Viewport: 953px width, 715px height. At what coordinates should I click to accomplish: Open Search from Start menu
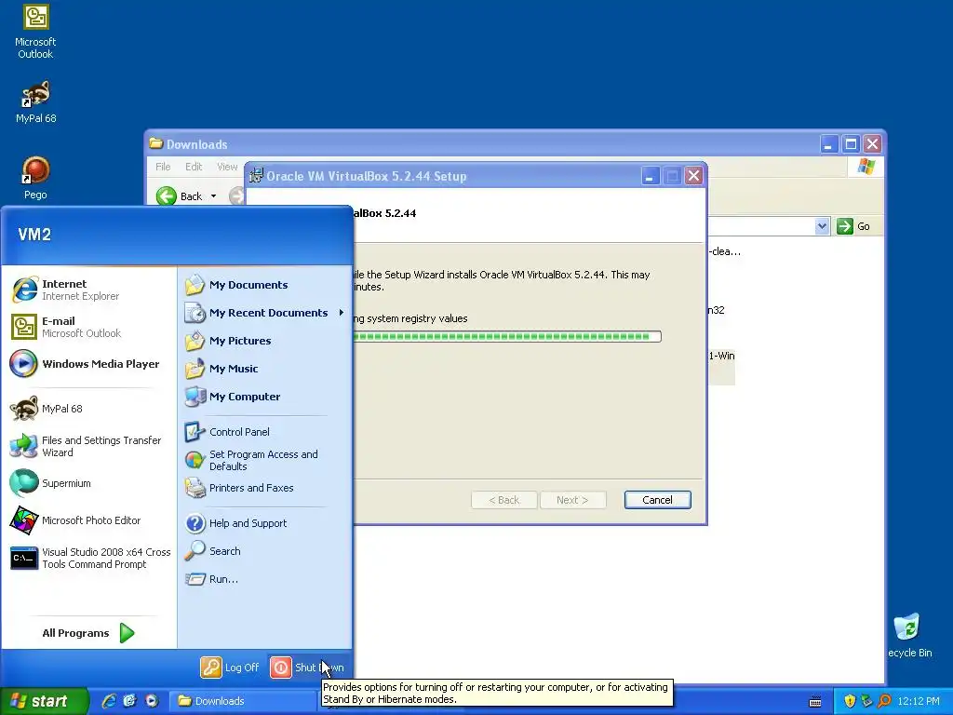point(265,551)
